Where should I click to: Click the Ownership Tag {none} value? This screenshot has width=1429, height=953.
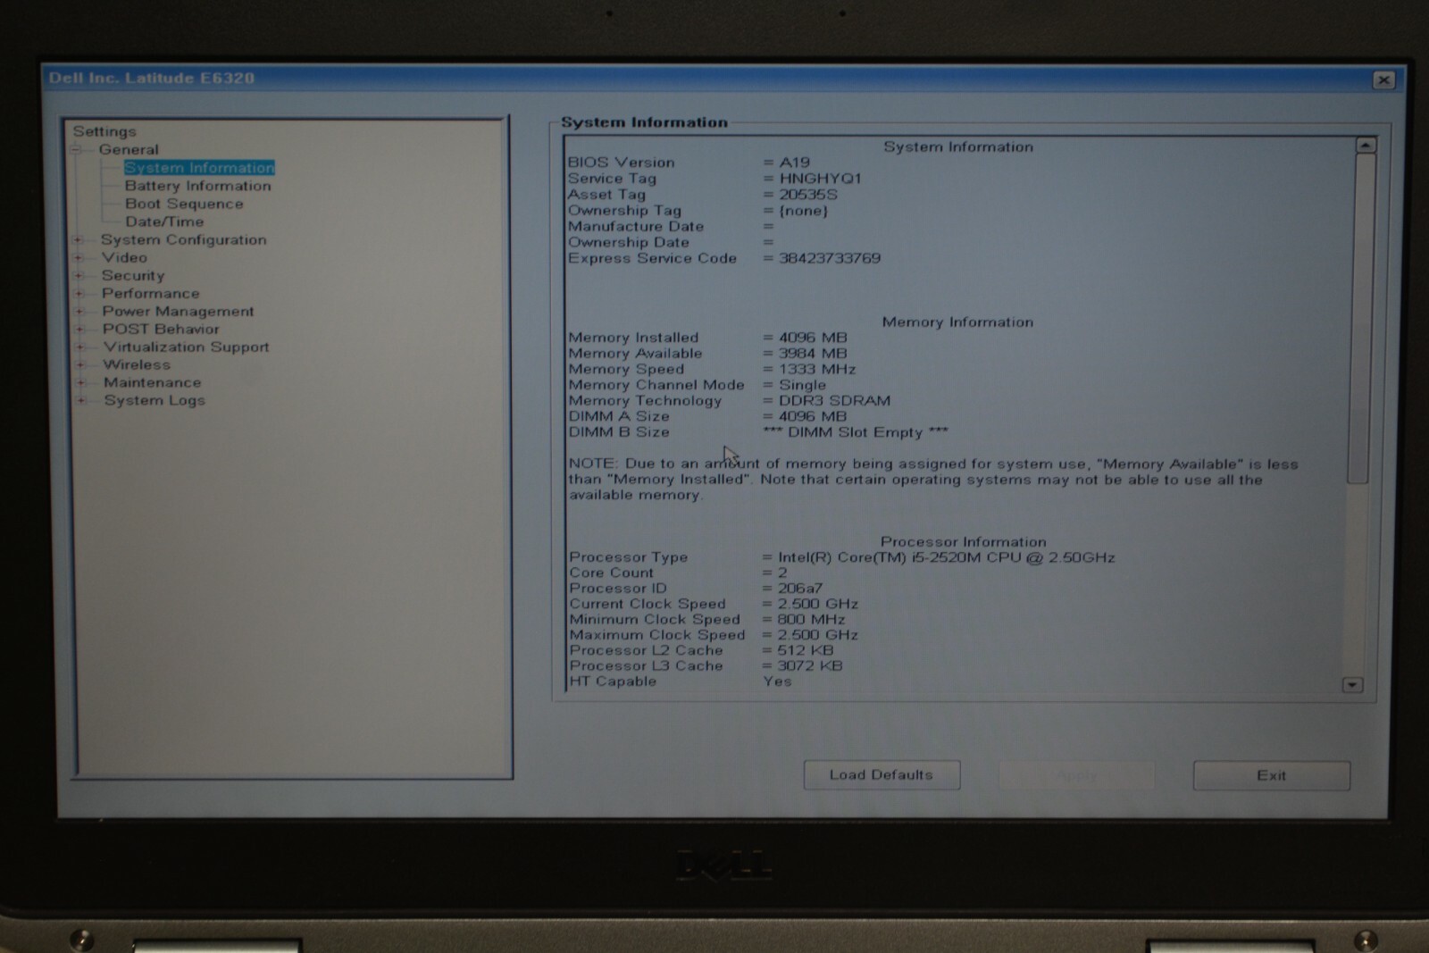pos(803,211)
